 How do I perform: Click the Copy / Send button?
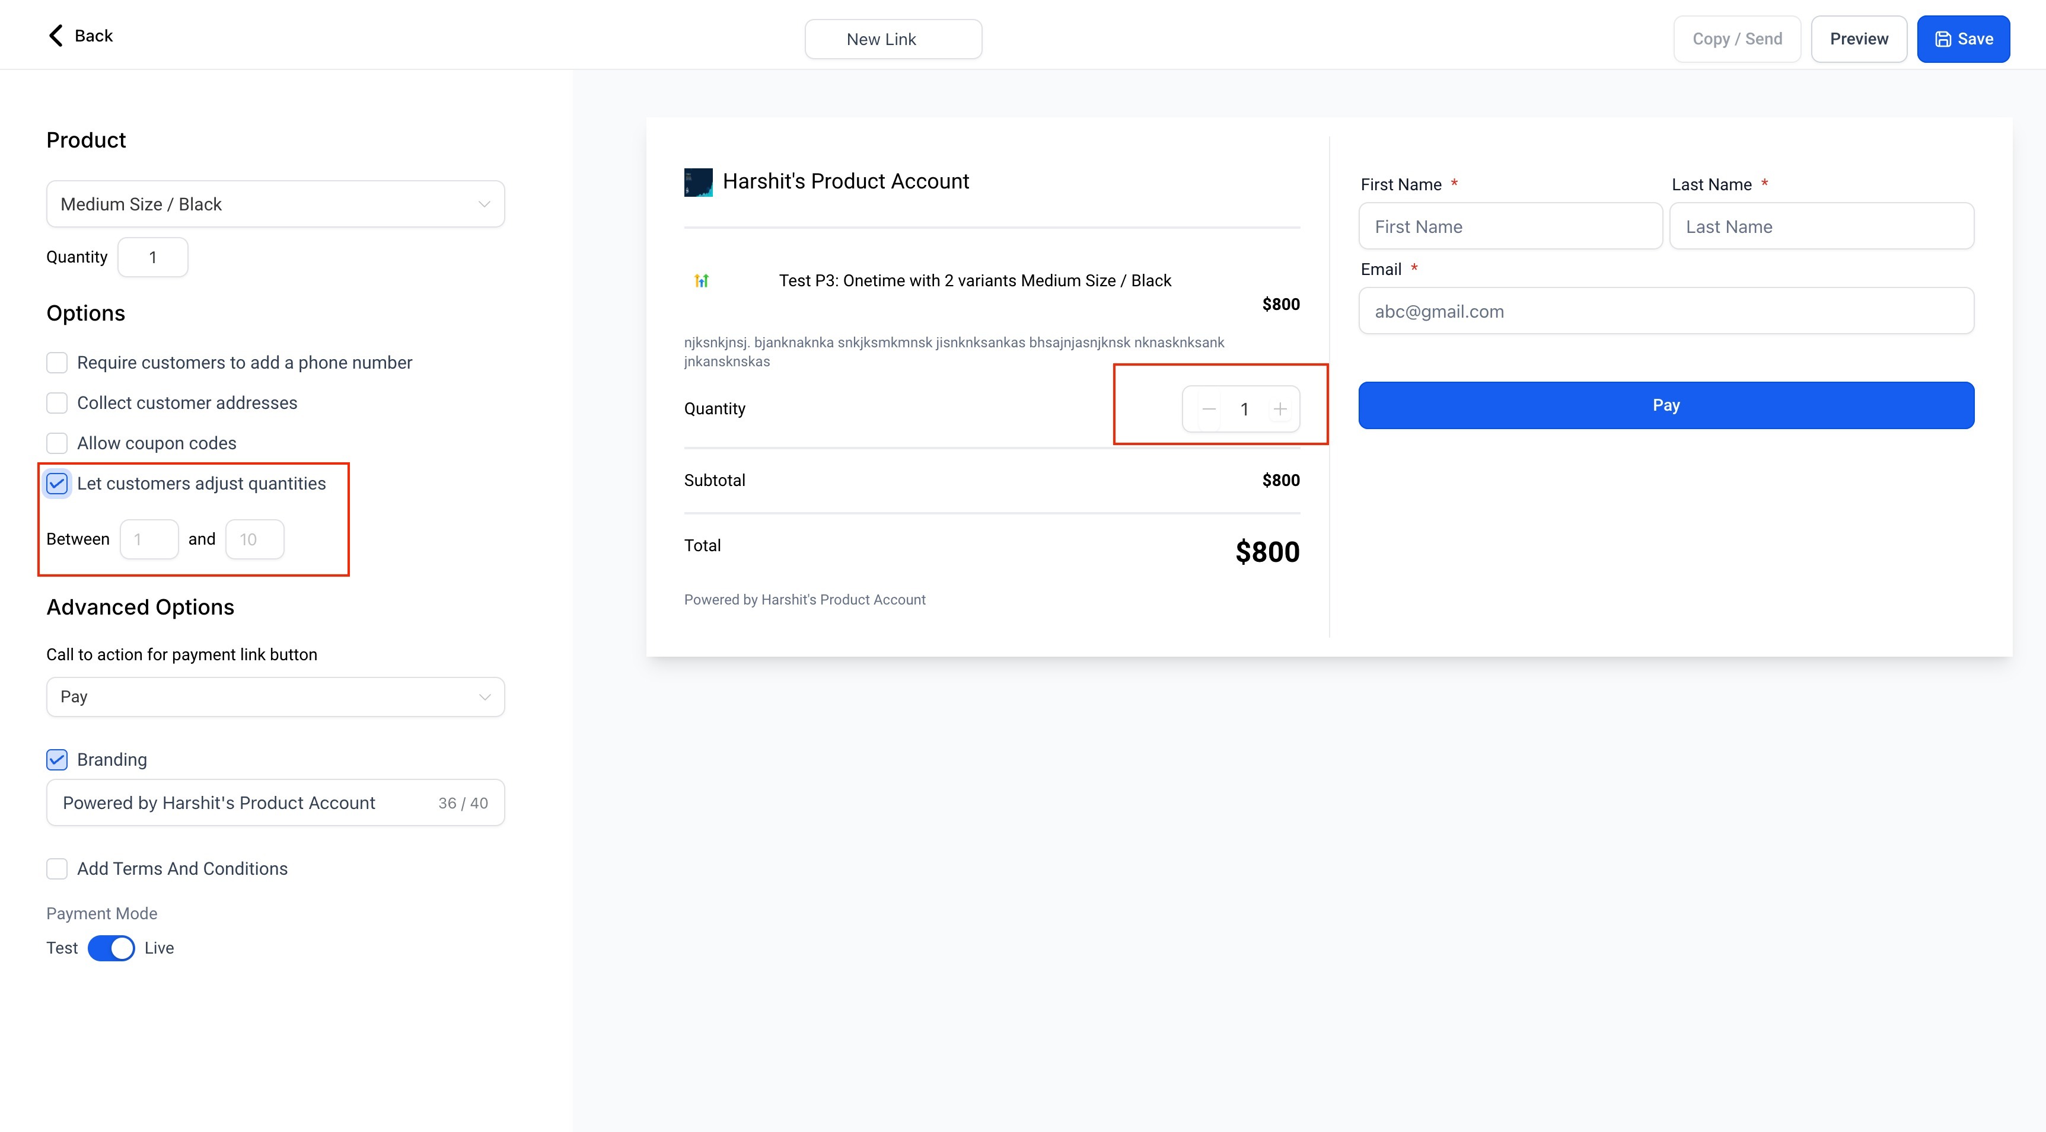click(x=1737, y=39)
